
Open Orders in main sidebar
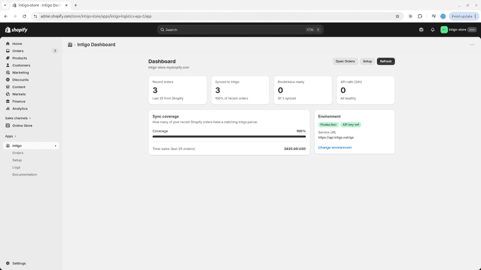tap(18, 51)
